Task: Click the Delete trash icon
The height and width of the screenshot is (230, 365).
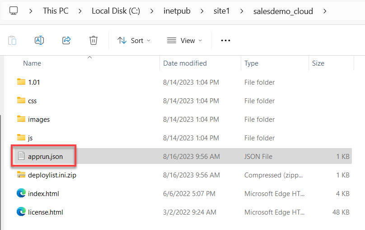Action: click(94, 40)
